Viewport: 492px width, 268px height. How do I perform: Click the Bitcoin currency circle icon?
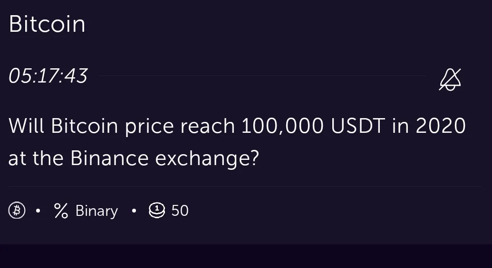click(x=17, y=211)
